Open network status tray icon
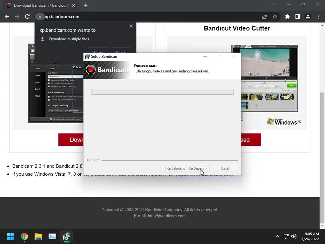Screen dimensions: 325x244 (286, 236)
